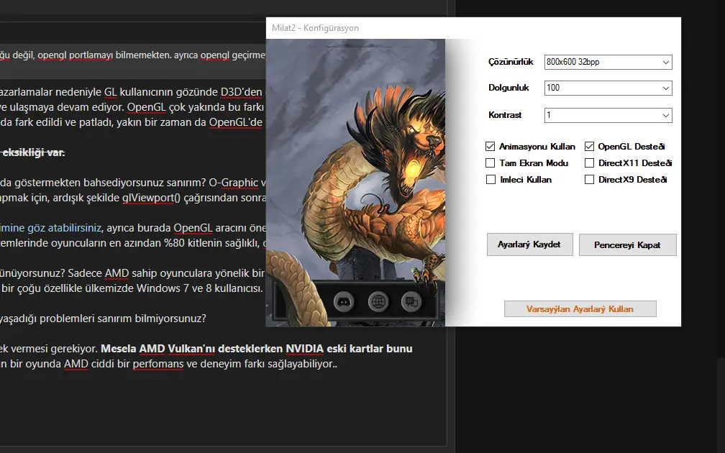Tick the Imleci Kullan checkbox
The width and height of the screenshot is (725, 453).
click(491, 180)
